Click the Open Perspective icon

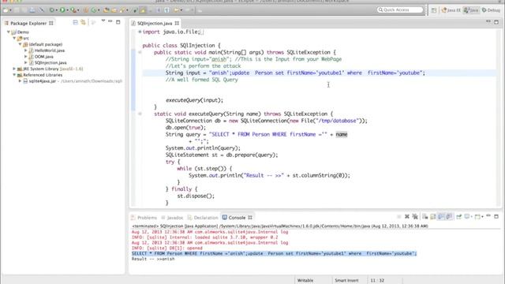pos(434,10)
